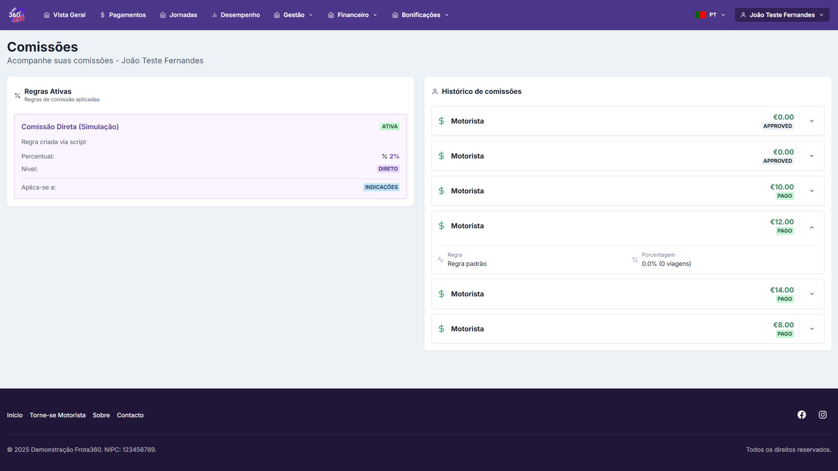Click the Frota360 logo icon
This screenshot has width=838, height=471.
click(x=16, y=15)
